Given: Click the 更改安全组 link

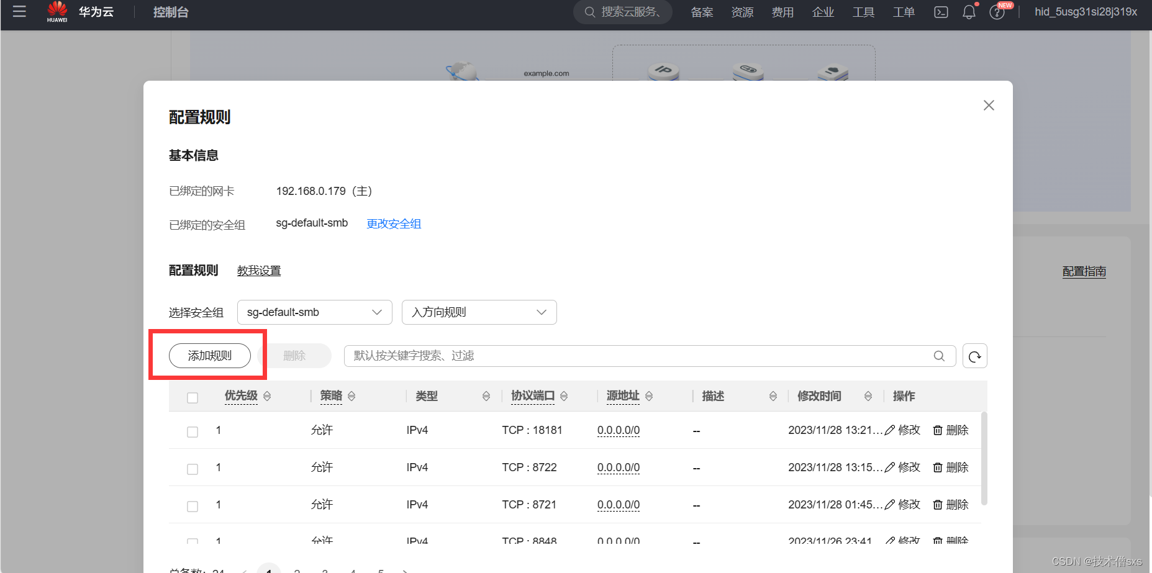Looking at the screenshot, I should pos(394,223).
